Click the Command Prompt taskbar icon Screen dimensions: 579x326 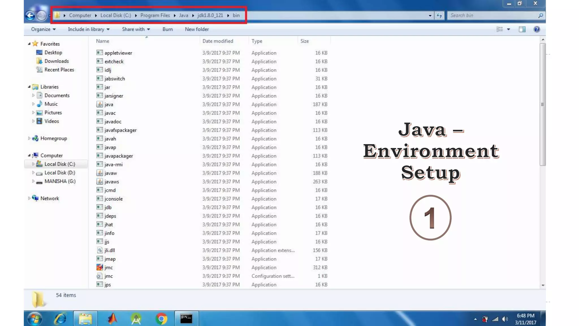[186, 319]
